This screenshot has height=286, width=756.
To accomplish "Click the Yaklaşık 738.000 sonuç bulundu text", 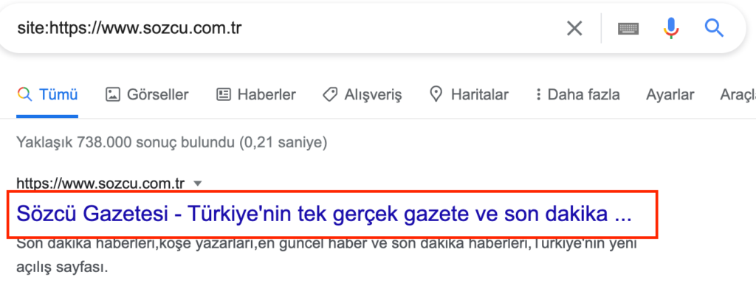I will 172,142.
